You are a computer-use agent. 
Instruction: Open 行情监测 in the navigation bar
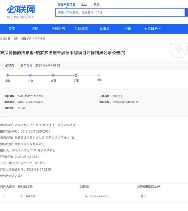(58, 29)
